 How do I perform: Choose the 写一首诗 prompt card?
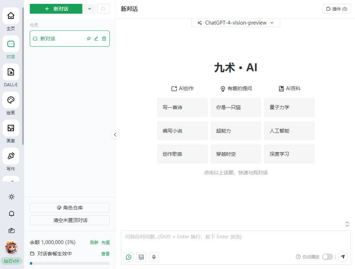[x=182, y=107]
